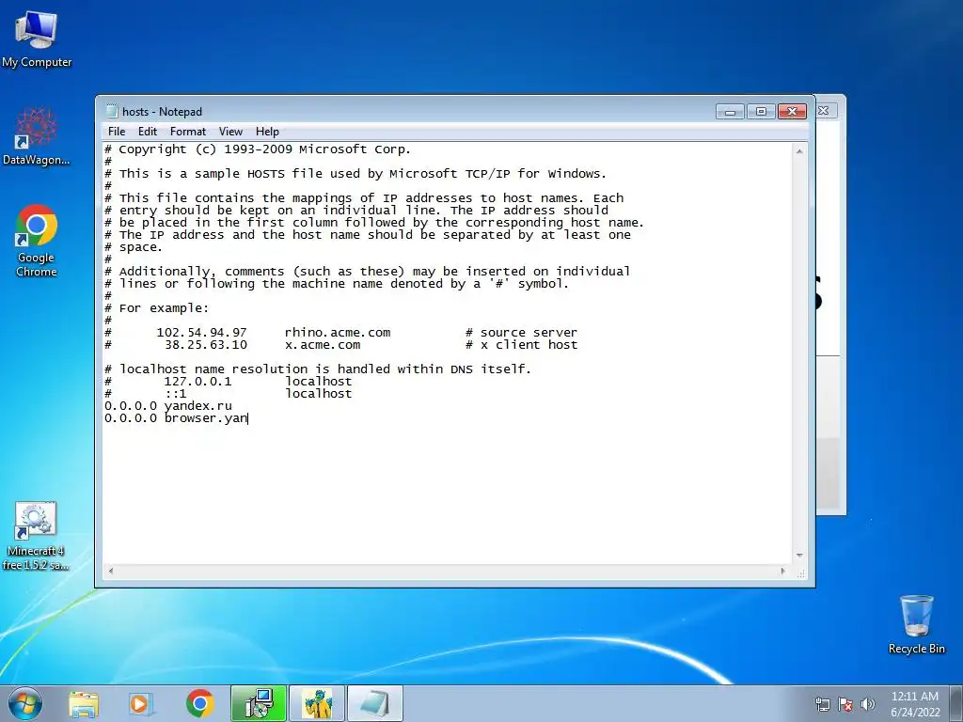Click the vertical scrollbar up arrow

799,151
